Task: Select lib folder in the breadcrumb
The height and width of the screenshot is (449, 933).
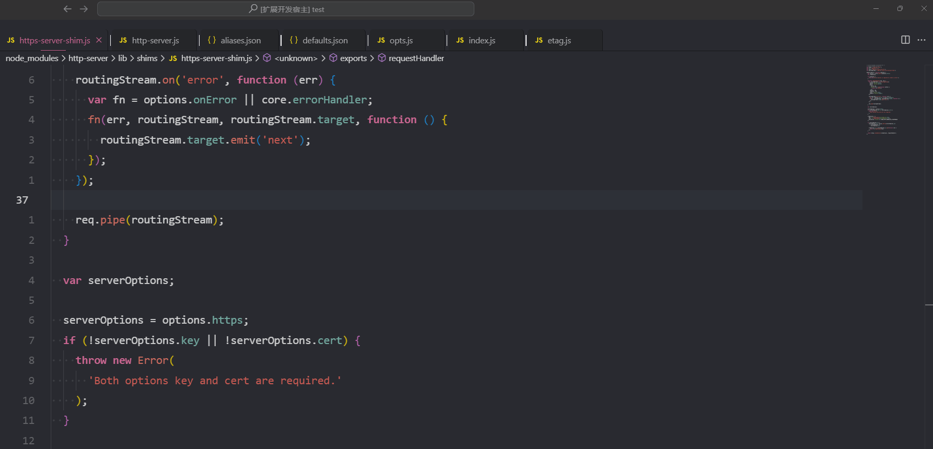Action: point(122,58)
